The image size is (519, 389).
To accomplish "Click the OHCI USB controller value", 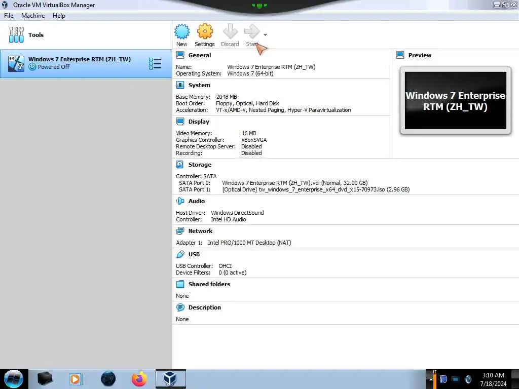I will [x=225, y=265].
